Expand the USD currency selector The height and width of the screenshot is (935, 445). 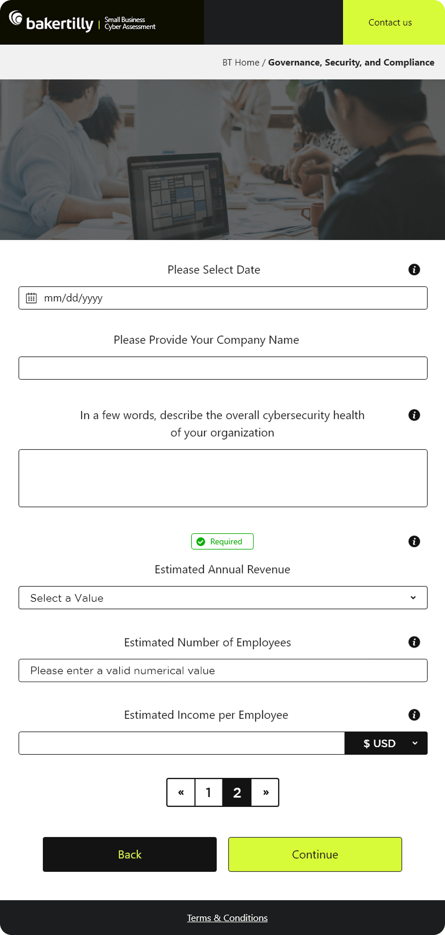tap(386, 743)
